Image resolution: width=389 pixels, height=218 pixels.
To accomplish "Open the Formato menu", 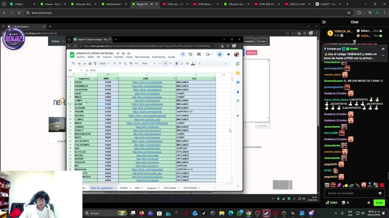I will click(x=119, y=57).
